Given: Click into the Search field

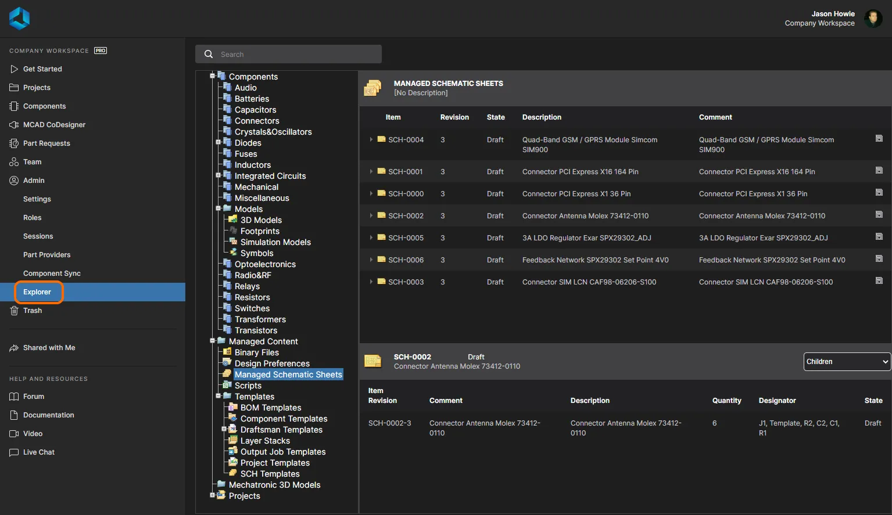Looking at the screenshot, I should (x=296, y=54).
